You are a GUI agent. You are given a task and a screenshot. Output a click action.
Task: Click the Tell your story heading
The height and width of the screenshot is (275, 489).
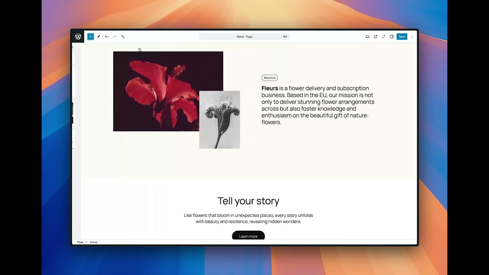(x=248, y=201)
